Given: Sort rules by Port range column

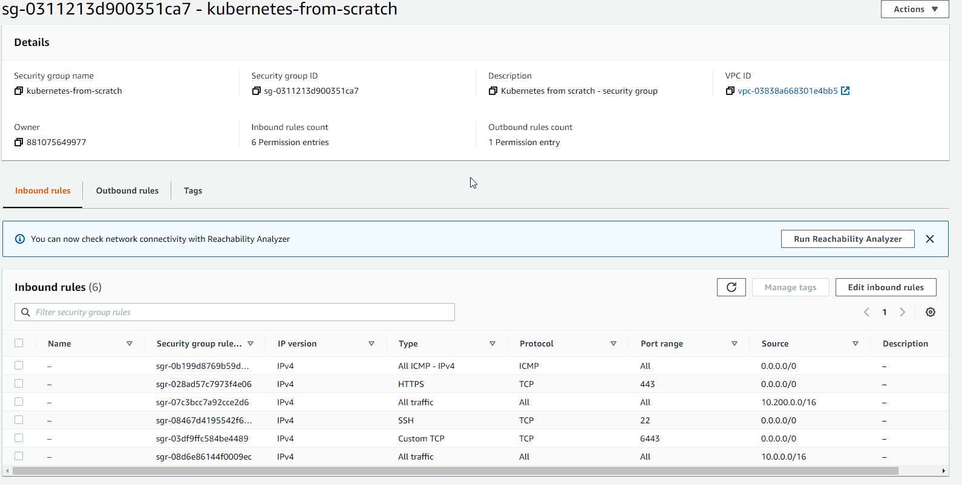Looking at the screenshot, I should (734, 343).
